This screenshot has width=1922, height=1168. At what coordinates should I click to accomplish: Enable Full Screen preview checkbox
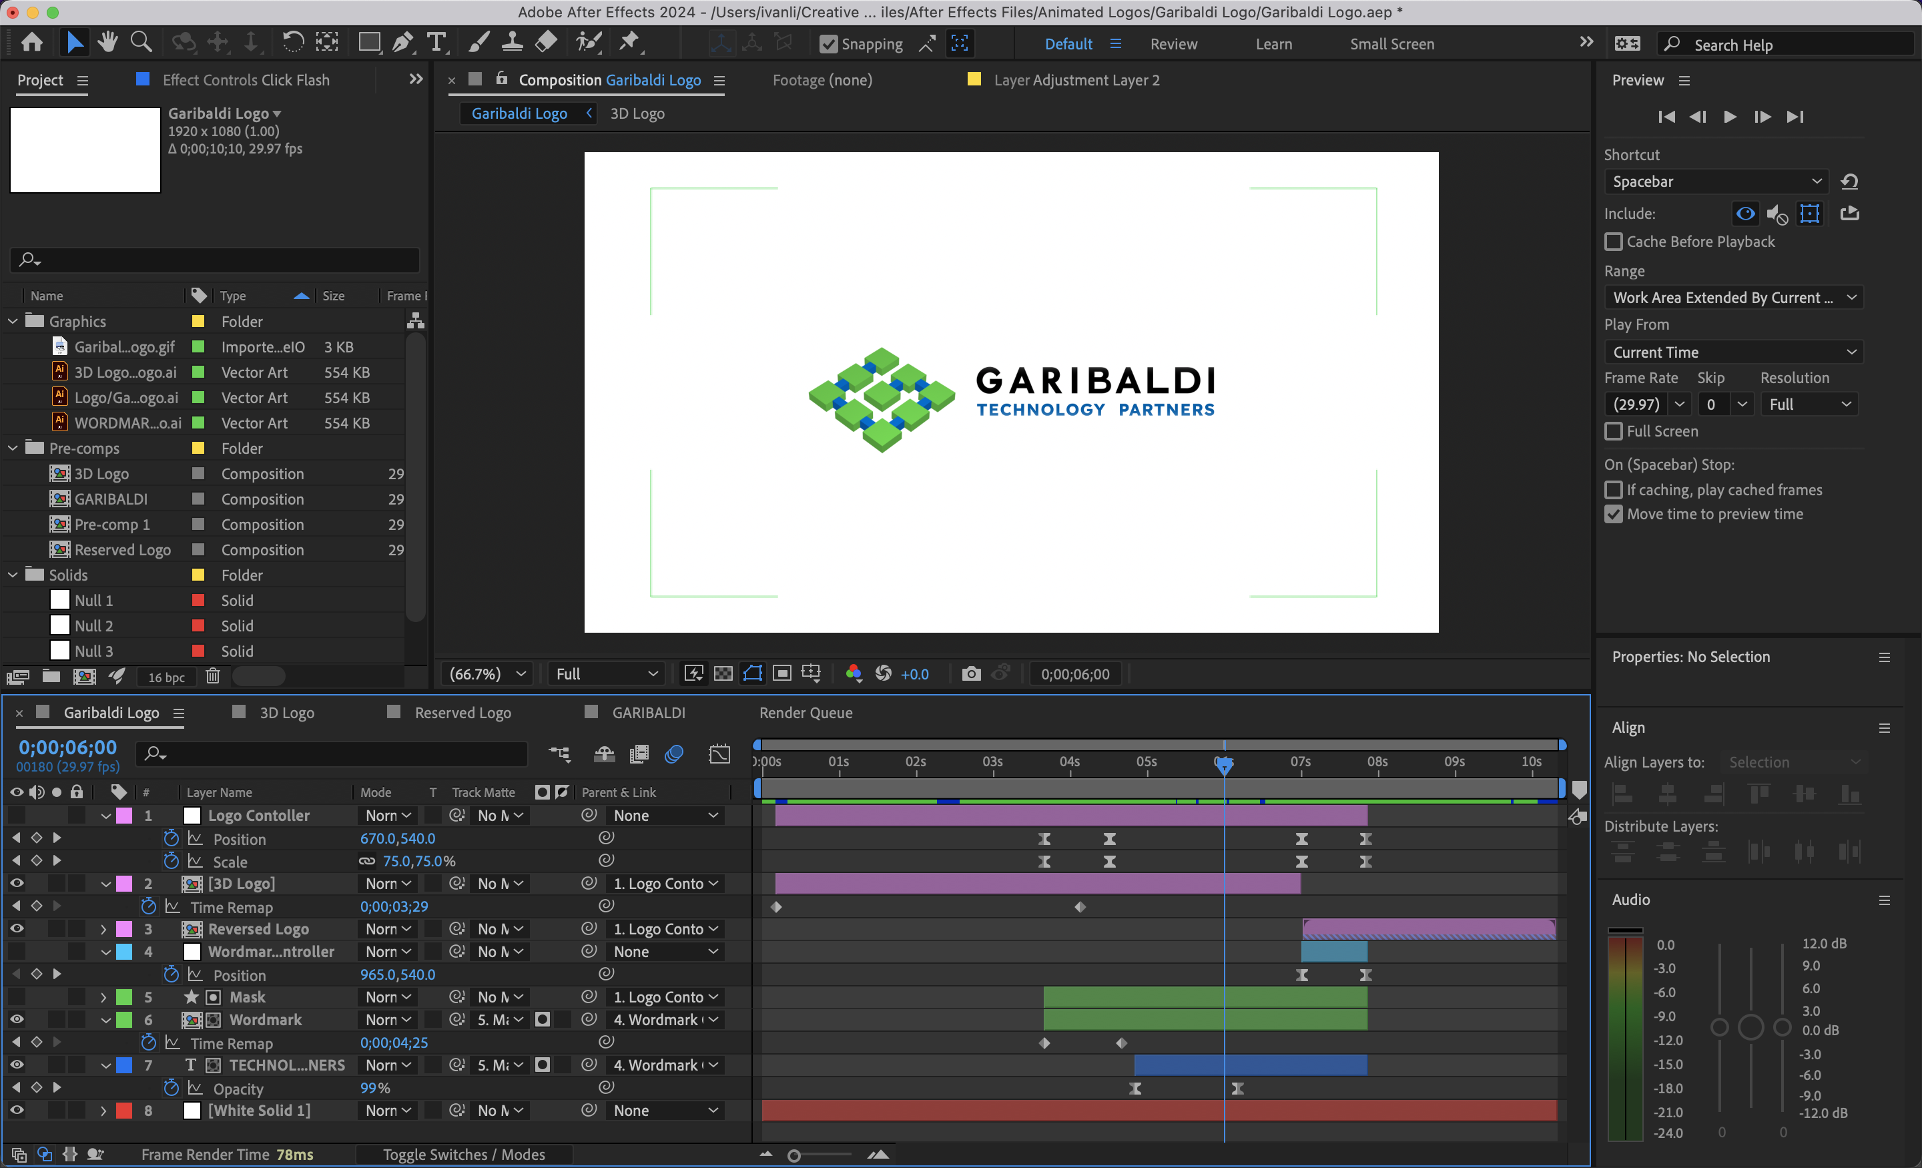pos(1613,431)
